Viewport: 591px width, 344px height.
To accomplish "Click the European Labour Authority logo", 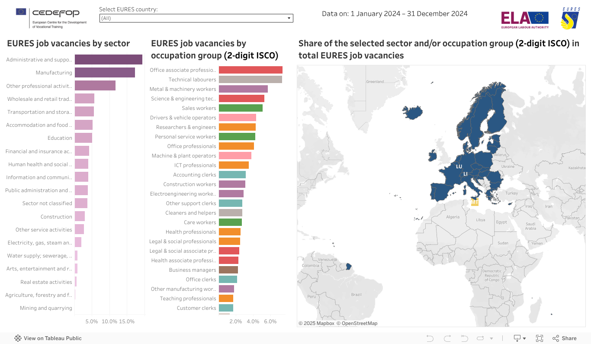I will [x=524, y=19].
